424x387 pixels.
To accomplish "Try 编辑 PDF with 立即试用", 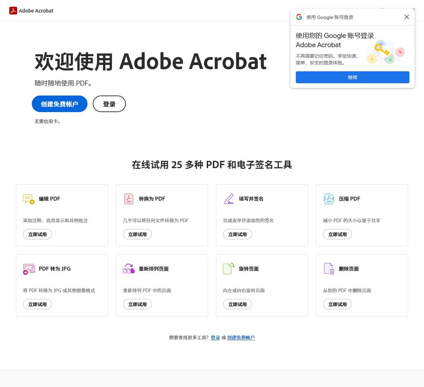I will [x=37, y=234].
